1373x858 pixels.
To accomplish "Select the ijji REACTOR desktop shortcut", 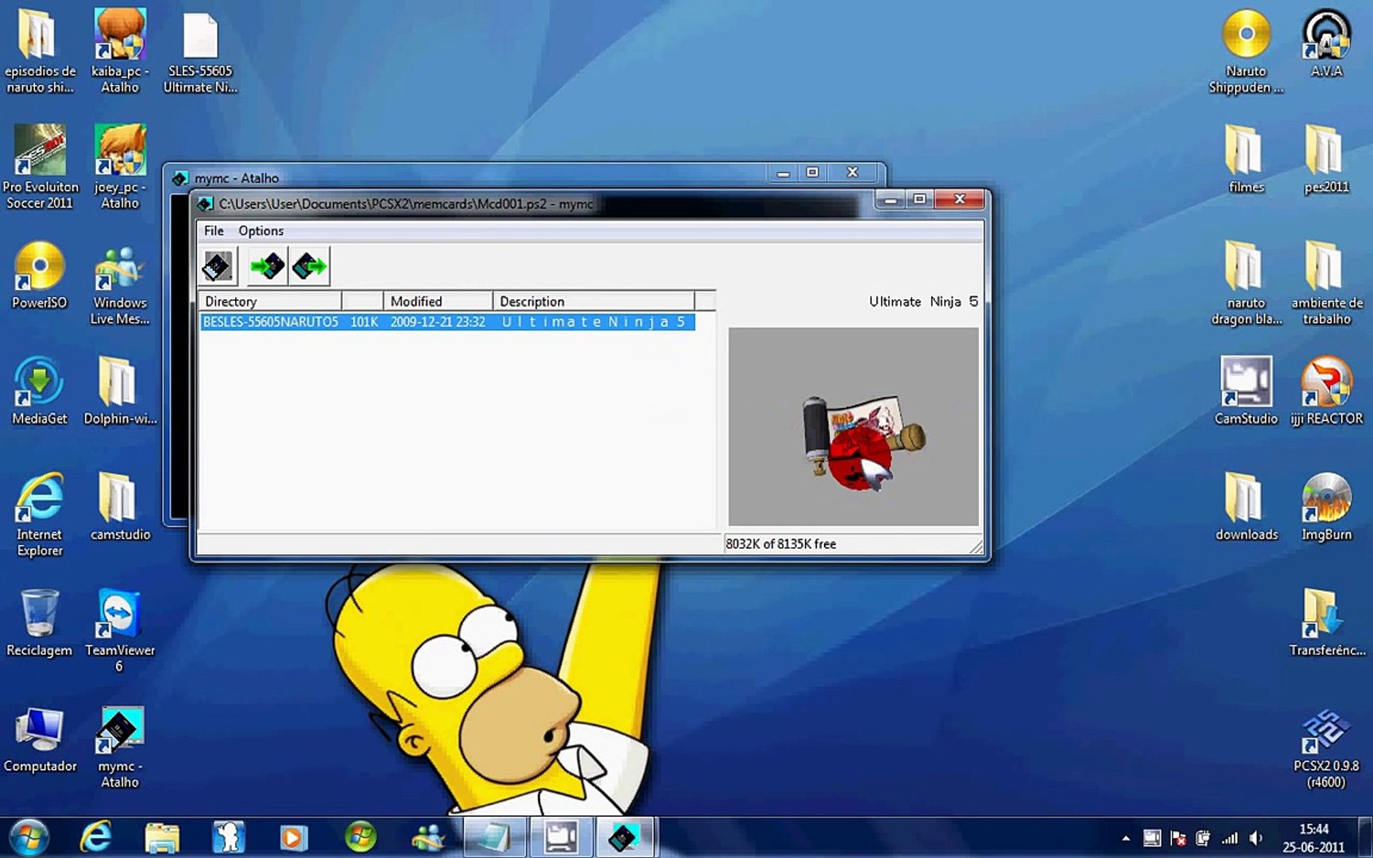I will [x=1326, y=391].
